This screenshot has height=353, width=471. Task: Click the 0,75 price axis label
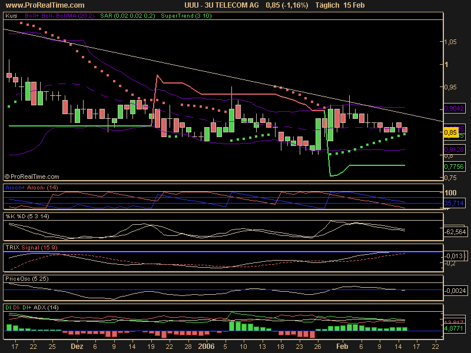coord(450,178)
